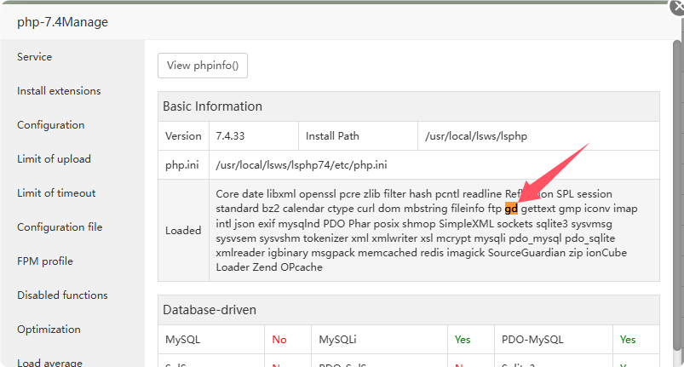The image size is (684, 367).
Task: Open Limit of timeout settings
Action: [x=56, y=193]
